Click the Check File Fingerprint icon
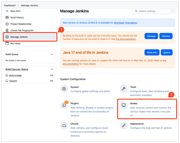The image size is (180, 143). tap(7, 30)
